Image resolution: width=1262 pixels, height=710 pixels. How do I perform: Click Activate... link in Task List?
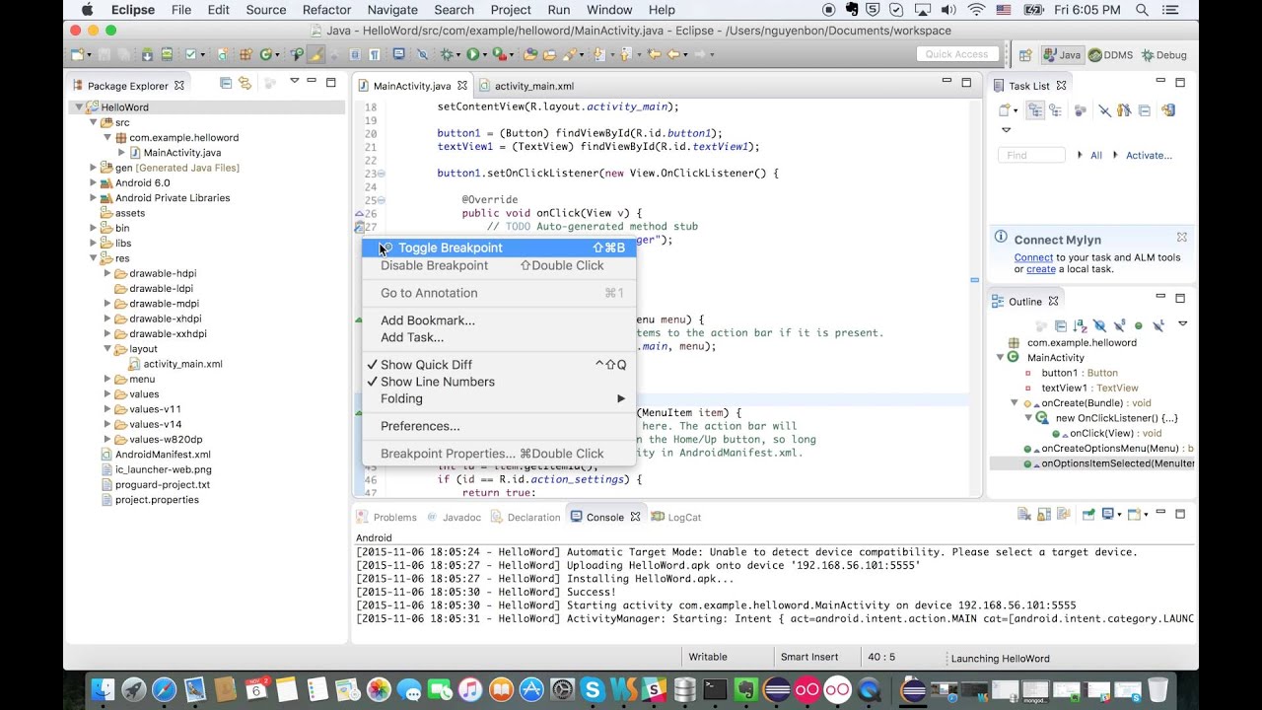click(x=1149, y=155)
